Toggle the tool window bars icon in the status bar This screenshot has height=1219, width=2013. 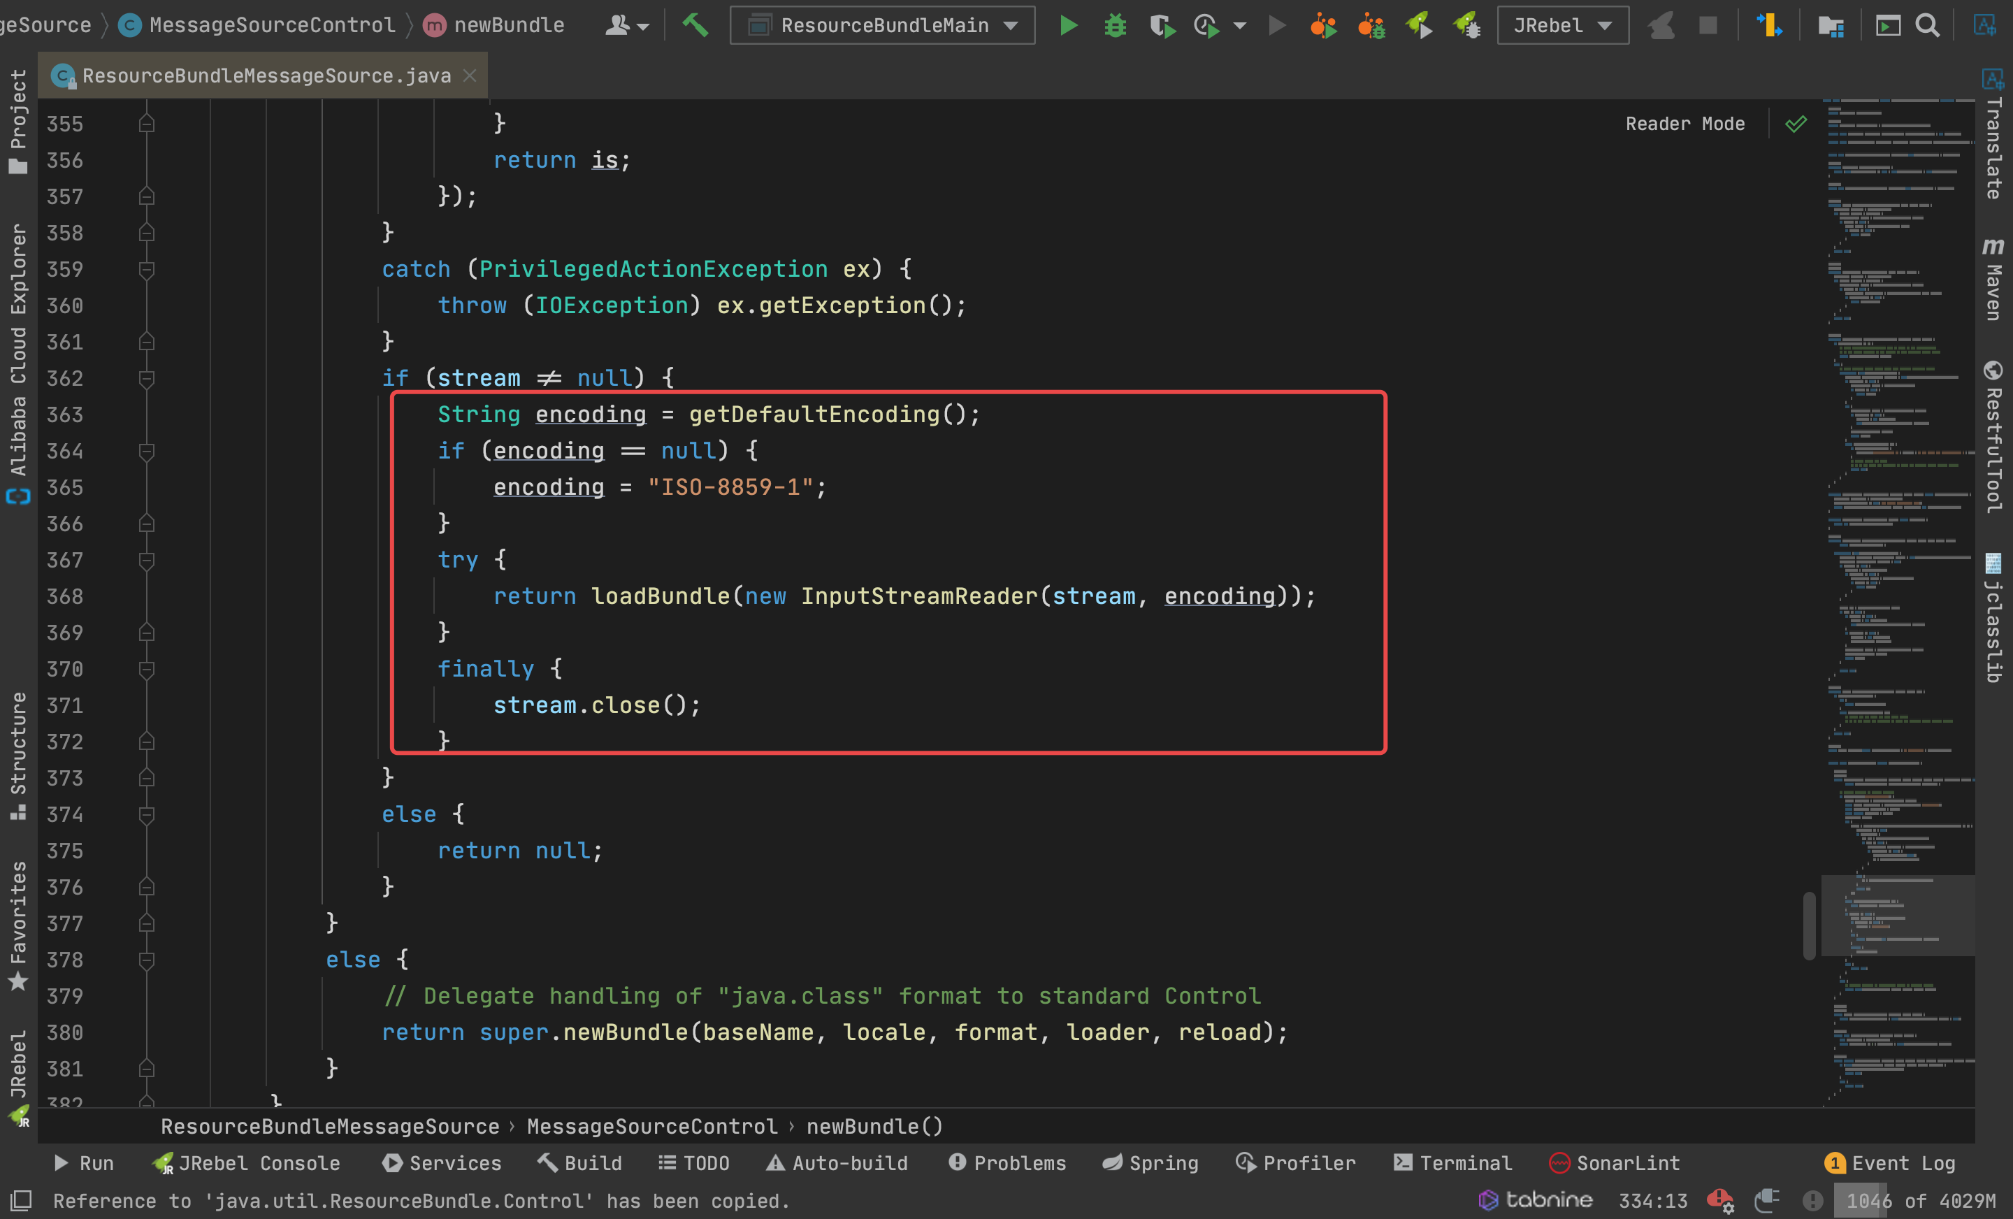(20, 1201)
